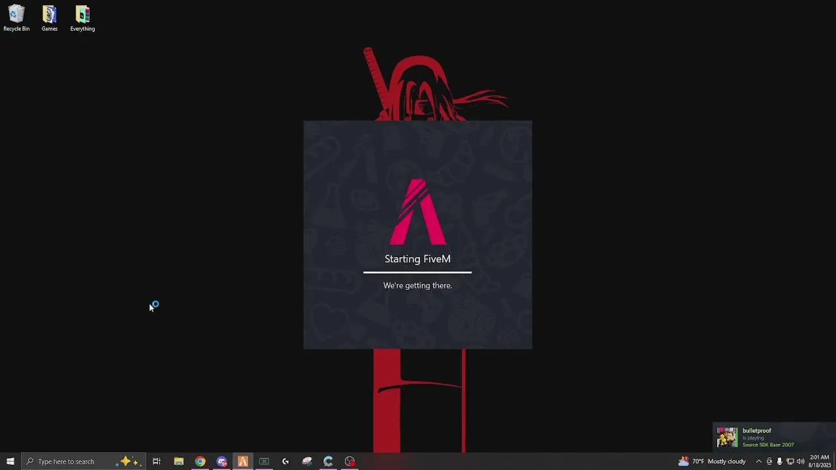Image resolution: width=836 pixels, height=470 pixels.
Task: Open Task View from the taskbar
Action: (157, 462)
